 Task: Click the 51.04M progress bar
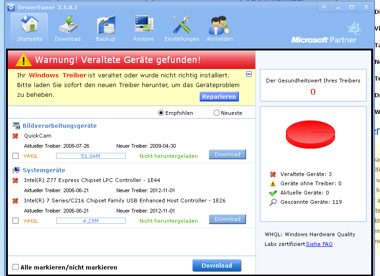point(91,156)
